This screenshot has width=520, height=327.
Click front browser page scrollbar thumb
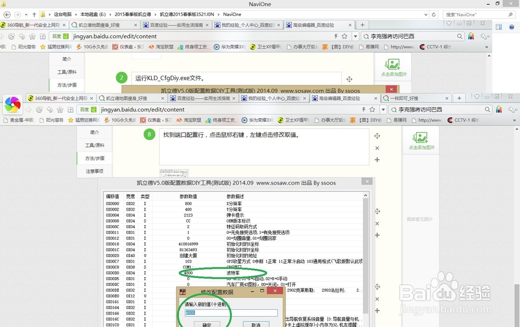click(517, 305)
